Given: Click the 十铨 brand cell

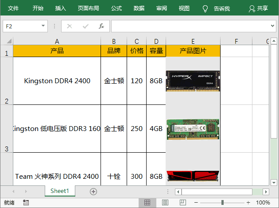Looking at the screenshot, I should pyautogui.click(x=114, y=169).
